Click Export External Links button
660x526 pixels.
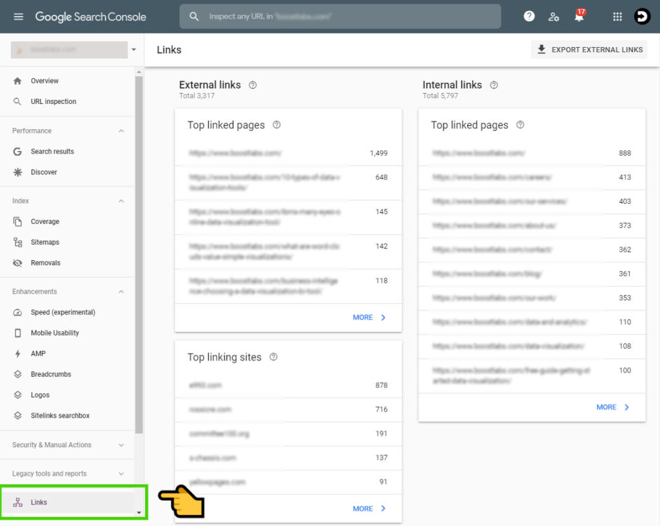click(x=589, y=50)
